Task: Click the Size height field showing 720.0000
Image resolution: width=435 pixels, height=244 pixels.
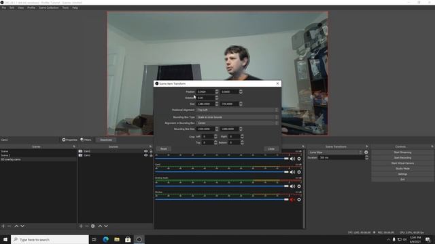Action: 230,104
